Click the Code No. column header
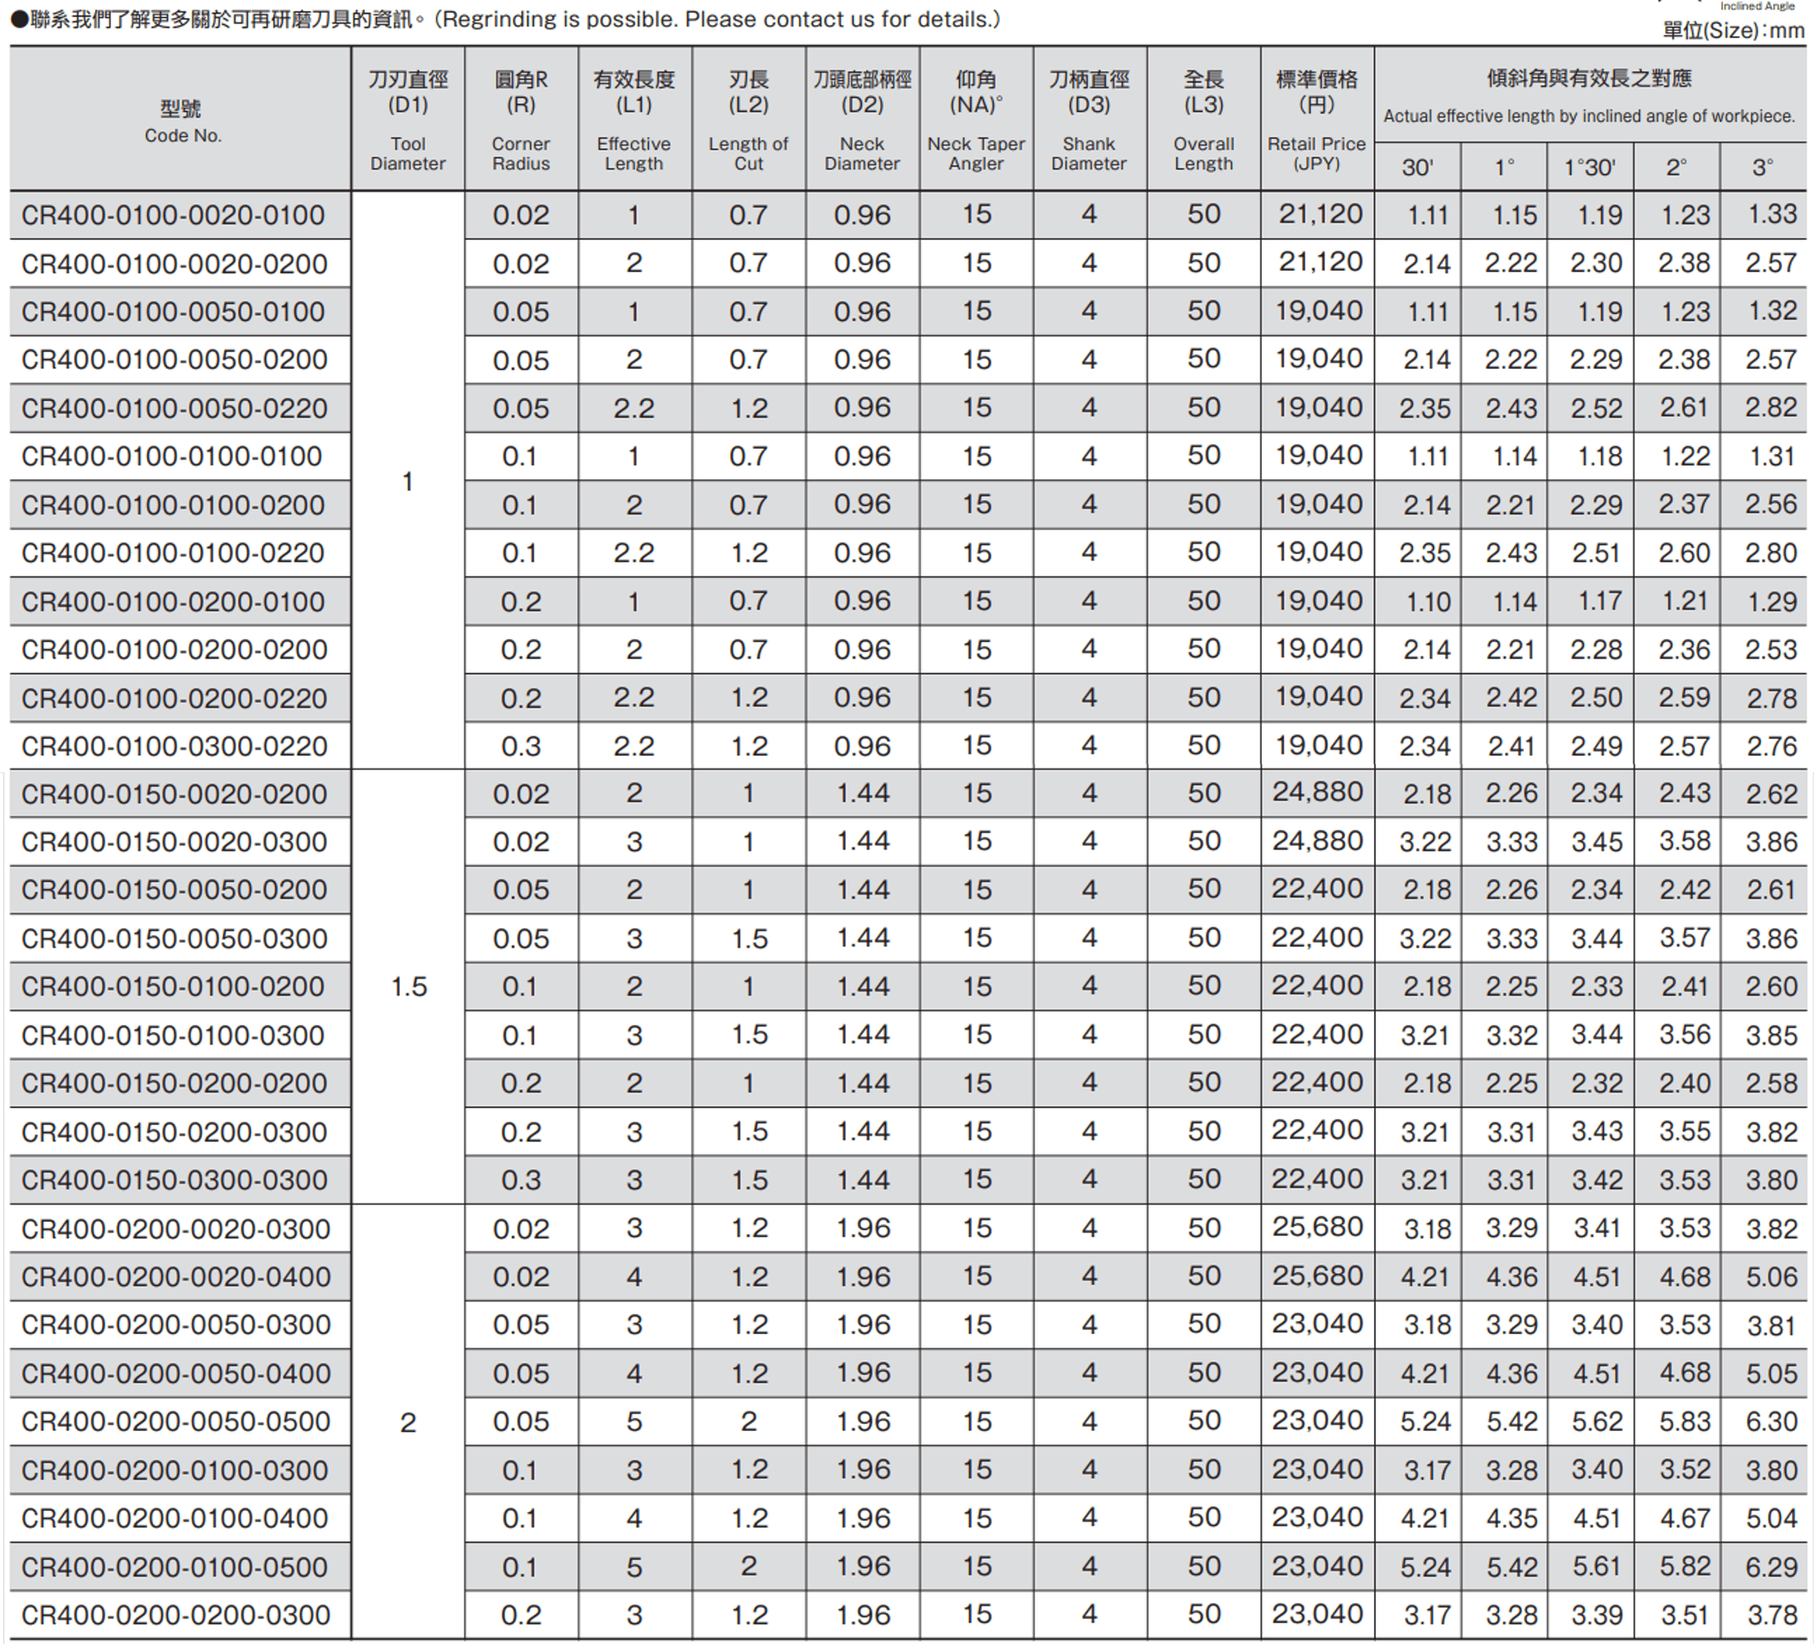 [x=181, y=121]
